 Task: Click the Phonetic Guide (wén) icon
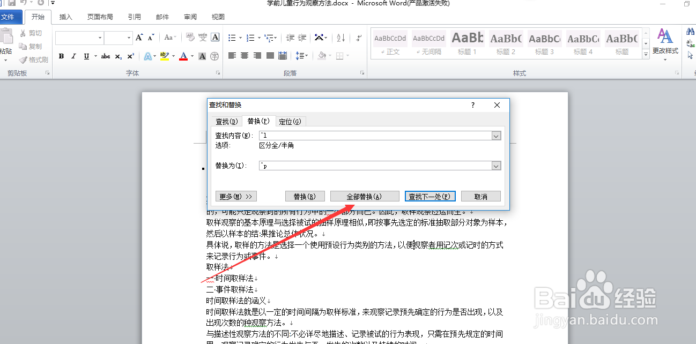click(x=203, y=38)
